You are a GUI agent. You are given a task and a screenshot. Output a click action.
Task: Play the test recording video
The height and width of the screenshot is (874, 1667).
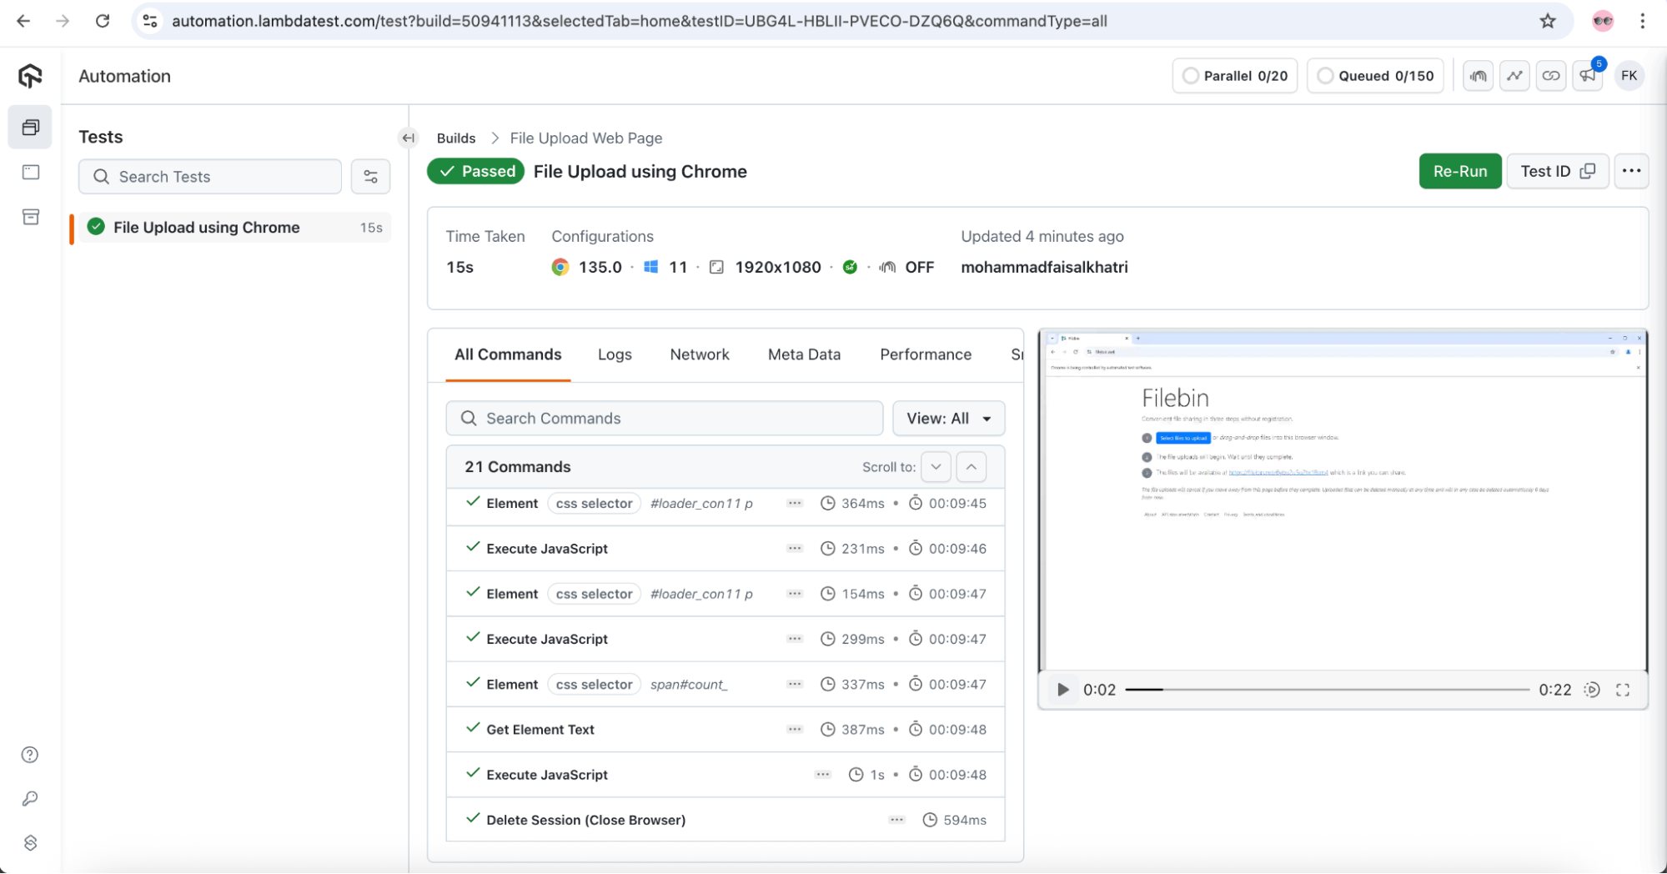(1062, 690)
